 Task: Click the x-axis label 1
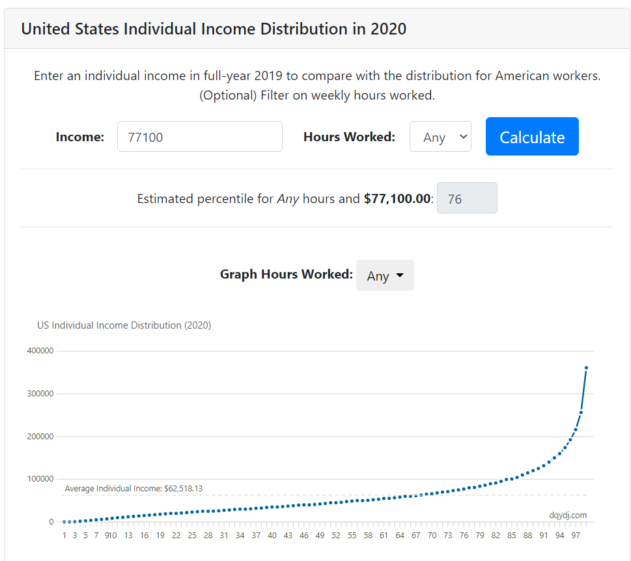pyautogui.click(x=64, y=536)
